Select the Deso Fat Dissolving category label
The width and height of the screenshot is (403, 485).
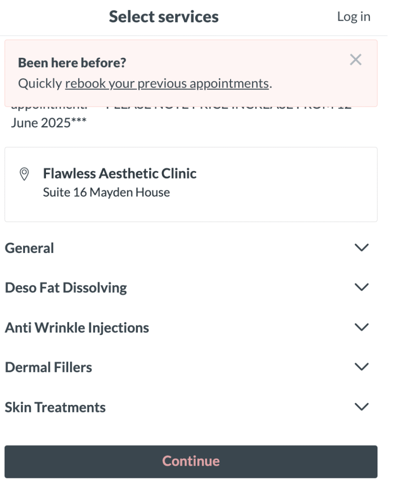66,288
